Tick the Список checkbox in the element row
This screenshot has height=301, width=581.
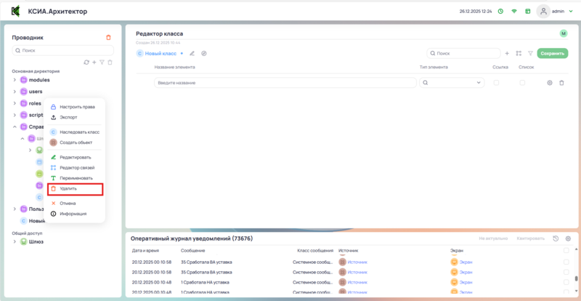522,83
